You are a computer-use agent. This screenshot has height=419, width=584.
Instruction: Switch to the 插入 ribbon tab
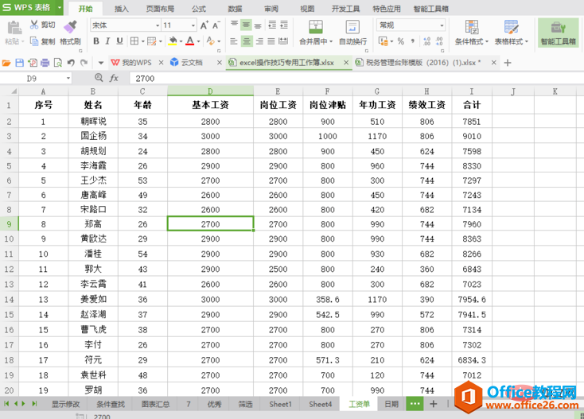click(122, 8)
